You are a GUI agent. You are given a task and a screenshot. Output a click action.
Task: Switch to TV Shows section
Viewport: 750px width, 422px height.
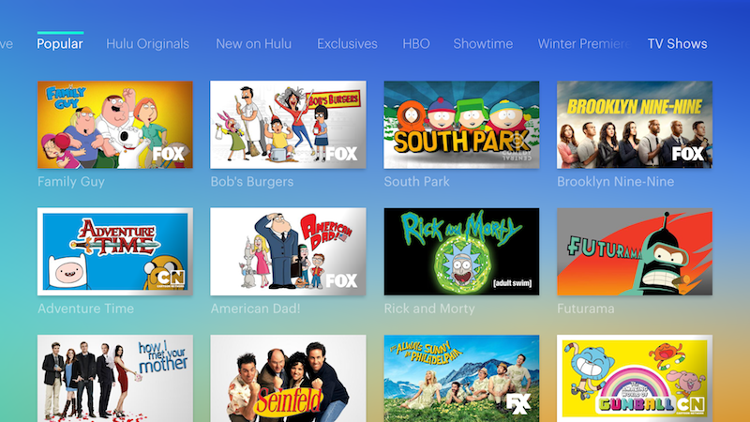click(x=677, y=43)
